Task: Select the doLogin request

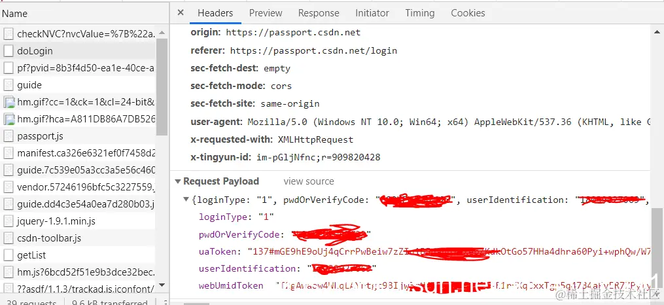Action: tap(79, 51)
